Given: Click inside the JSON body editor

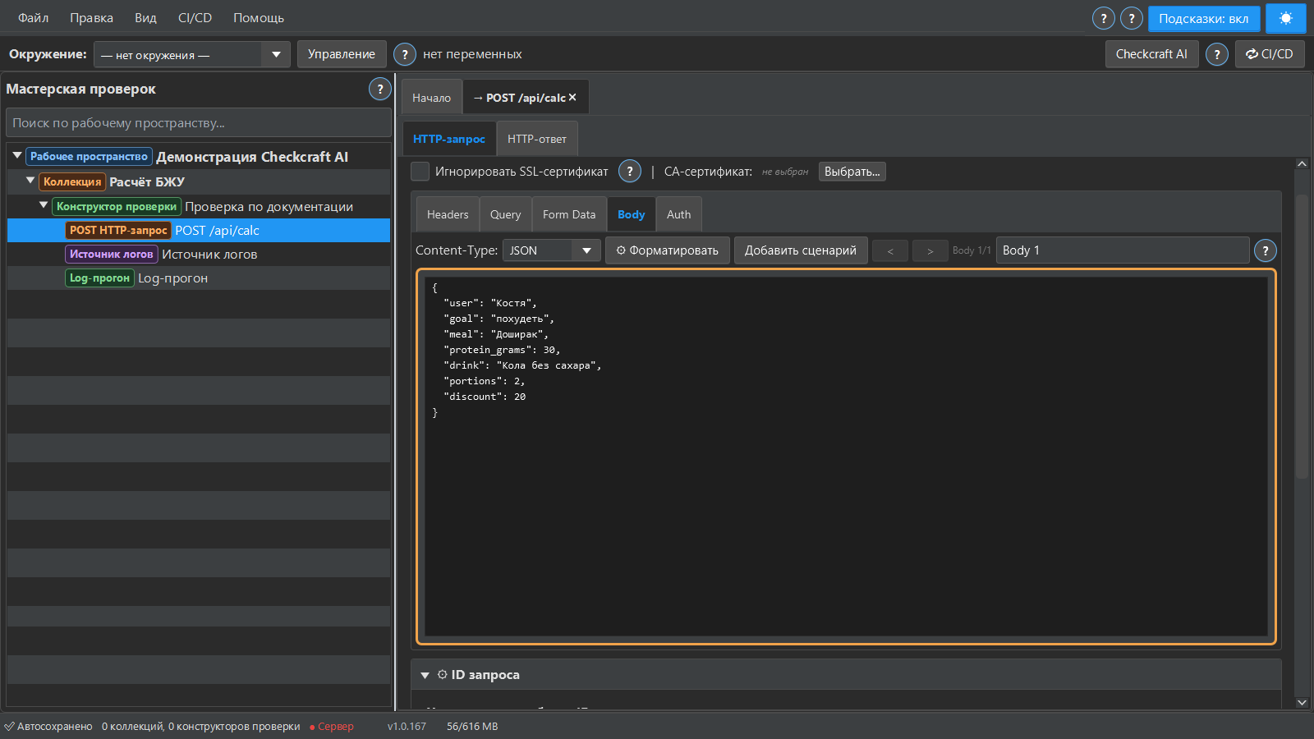Looking at the screenshot, I should pyautogui.click(x=846, y=457).
